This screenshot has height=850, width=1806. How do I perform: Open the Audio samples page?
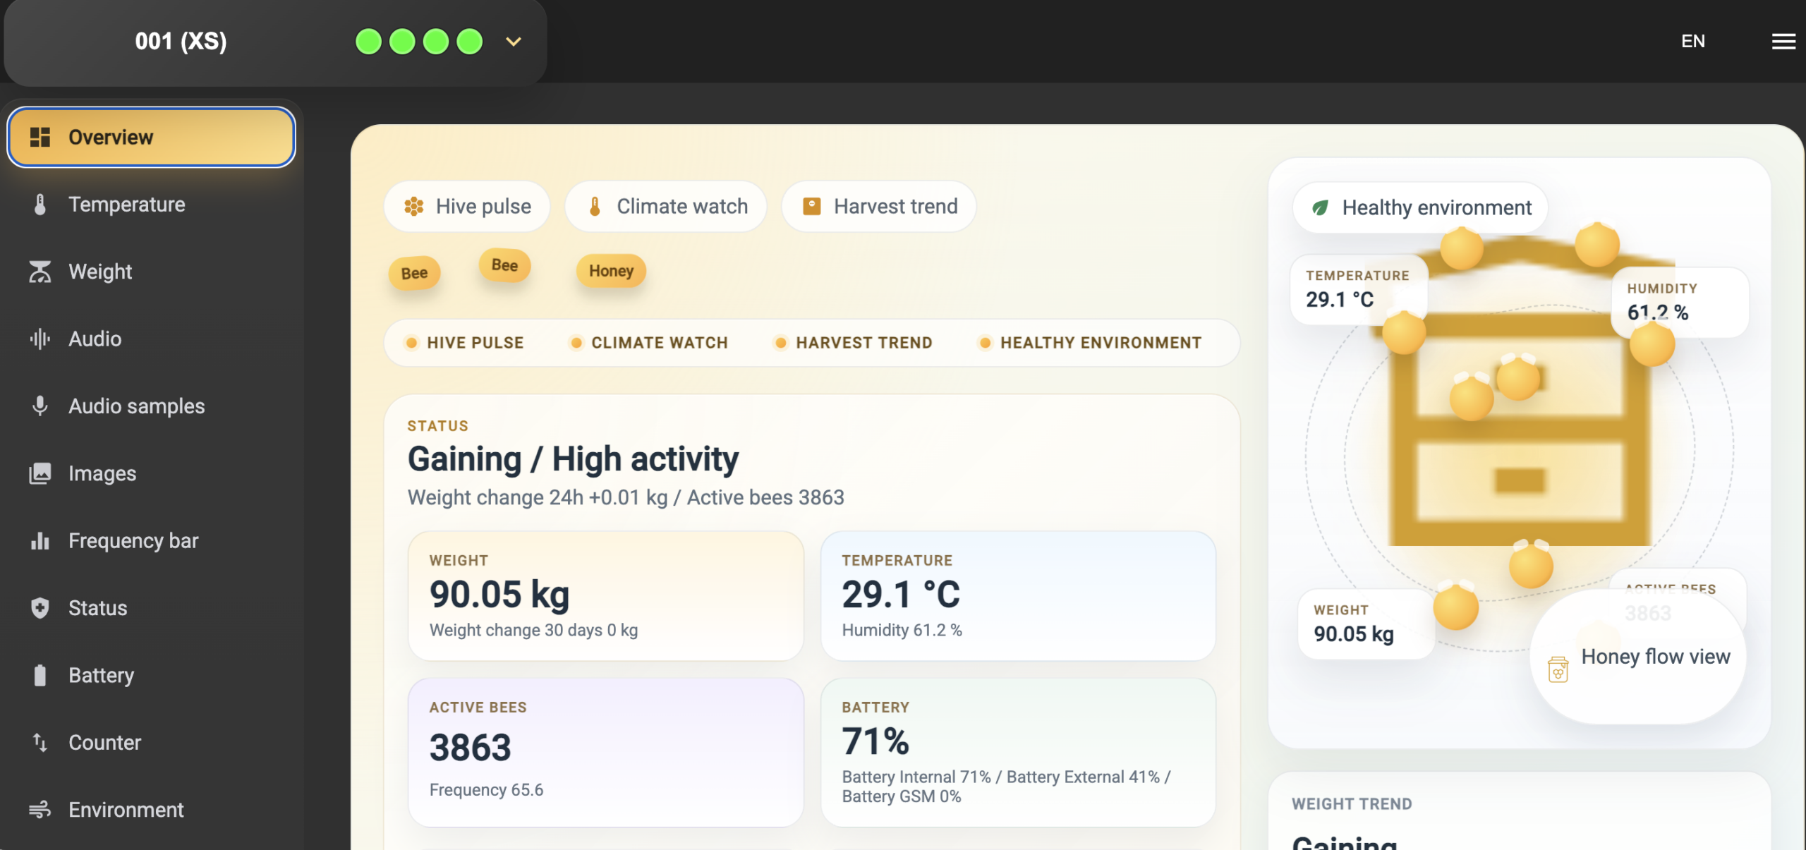[152, 406]
